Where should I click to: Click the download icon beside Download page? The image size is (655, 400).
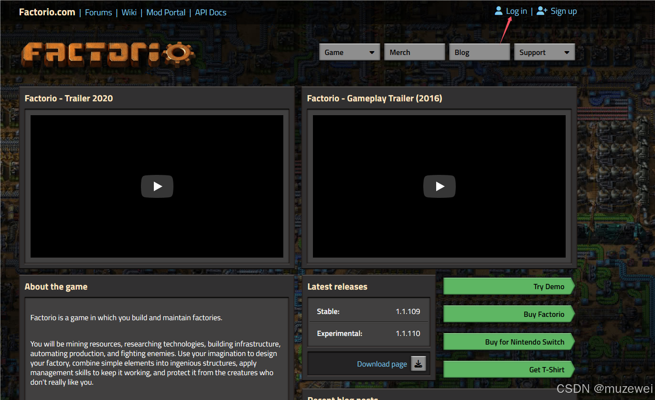coord(418,364)
